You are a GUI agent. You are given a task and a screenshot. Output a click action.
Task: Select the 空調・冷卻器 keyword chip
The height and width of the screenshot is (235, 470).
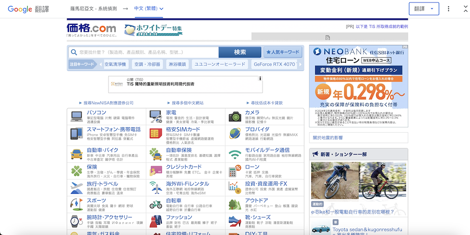coord(147,64)
